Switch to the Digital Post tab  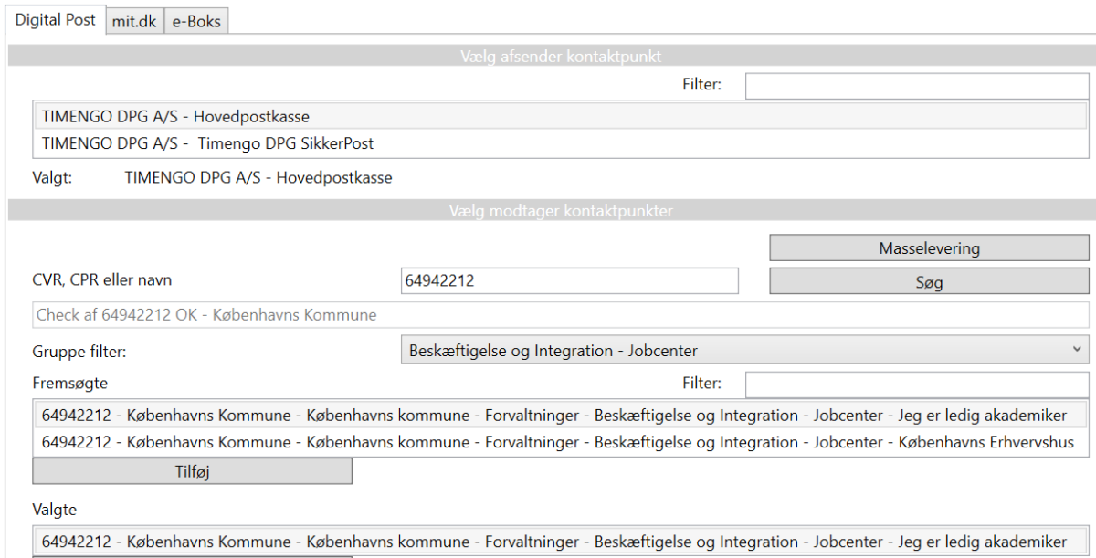tap(56, 20)
